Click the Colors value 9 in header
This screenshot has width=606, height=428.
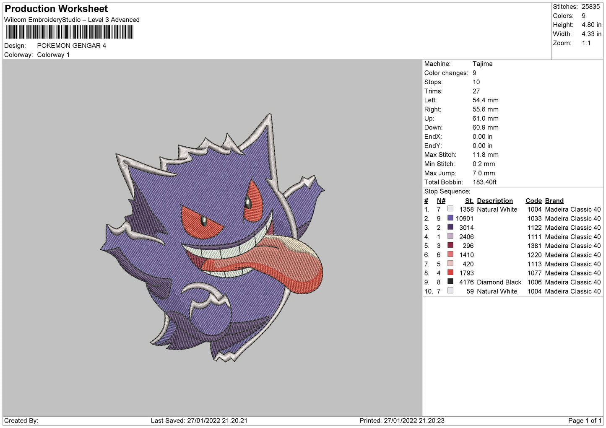[x=583, y=16]
